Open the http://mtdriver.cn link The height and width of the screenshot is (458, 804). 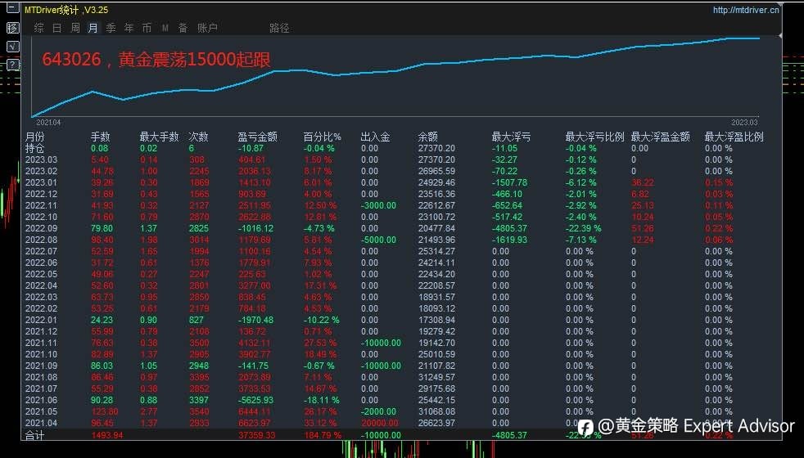746,10
